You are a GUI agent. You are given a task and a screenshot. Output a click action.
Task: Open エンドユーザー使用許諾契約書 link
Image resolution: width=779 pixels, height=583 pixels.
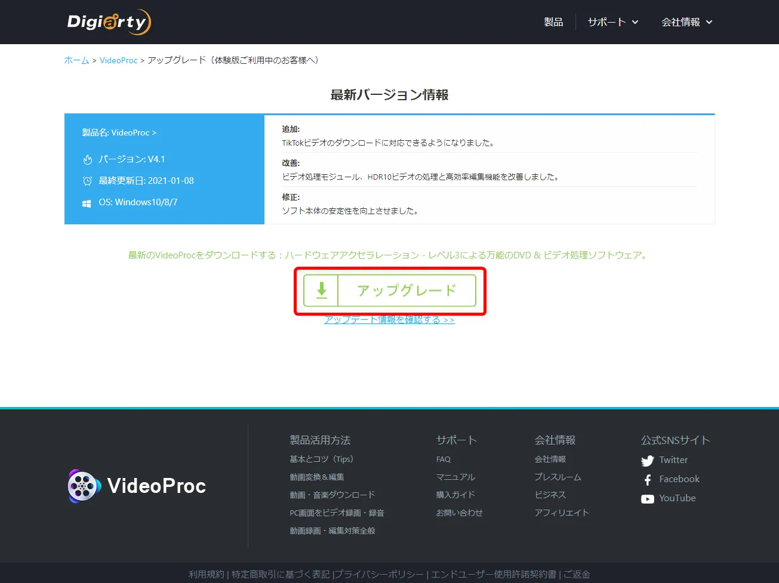click(x=494, y=574)
